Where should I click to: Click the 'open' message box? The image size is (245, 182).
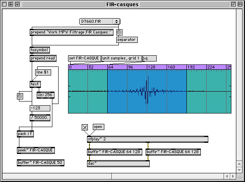pyautogui.click(x=99, y=127)
